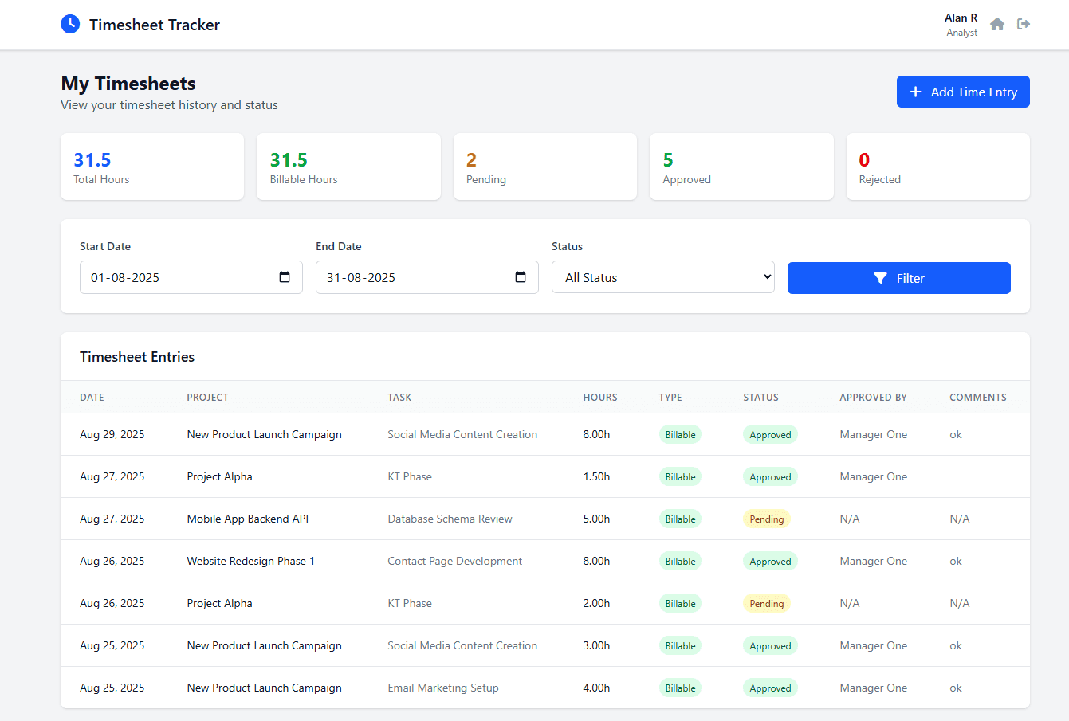Click the Pending badge for Mobile App Backend API
This screenshot has width=1069, height=721.
(x=766, y=519)
